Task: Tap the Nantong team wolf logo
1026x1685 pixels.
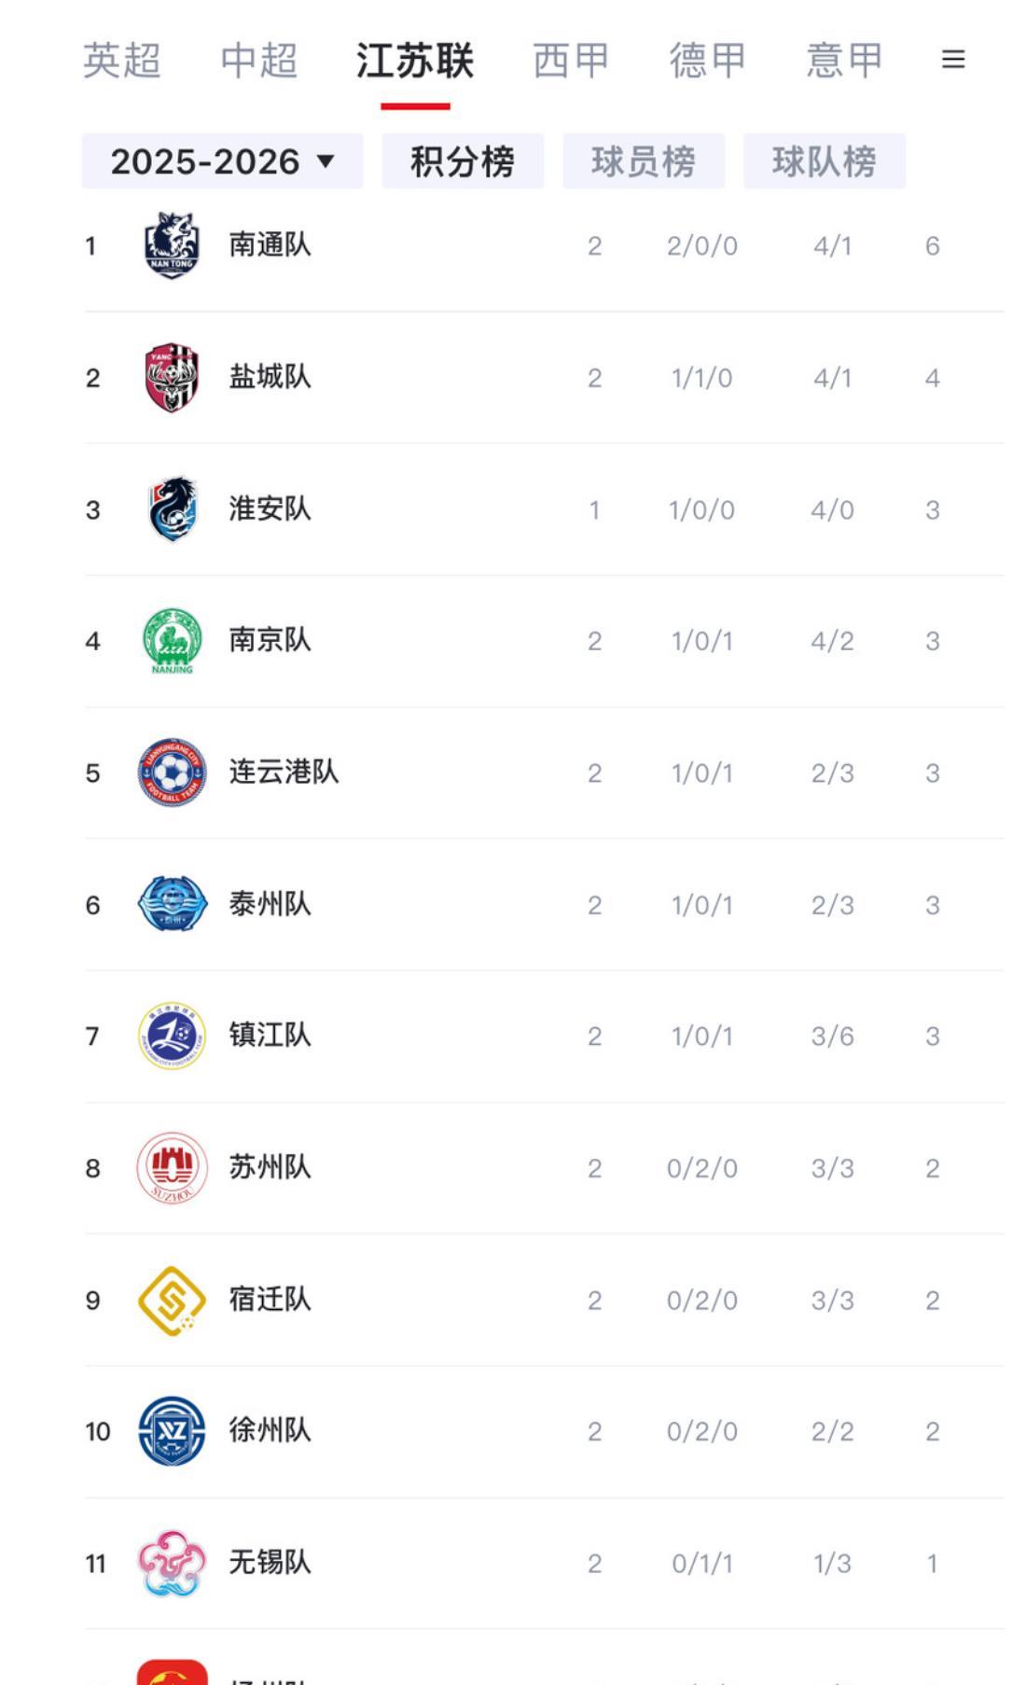Action: coord(172,245)
